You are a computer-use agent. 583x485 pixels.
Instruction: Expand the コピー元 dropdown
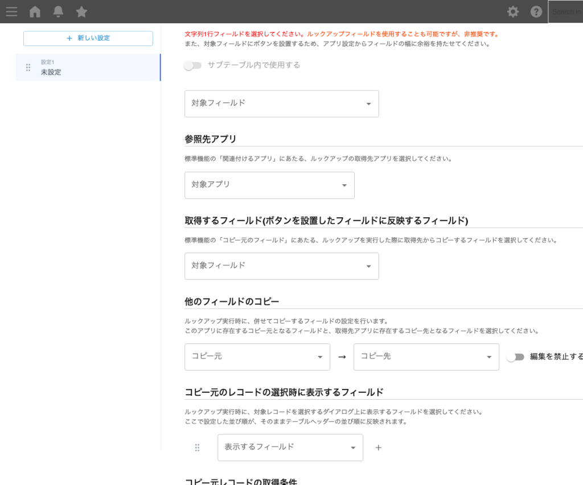[x=257, y=357]
